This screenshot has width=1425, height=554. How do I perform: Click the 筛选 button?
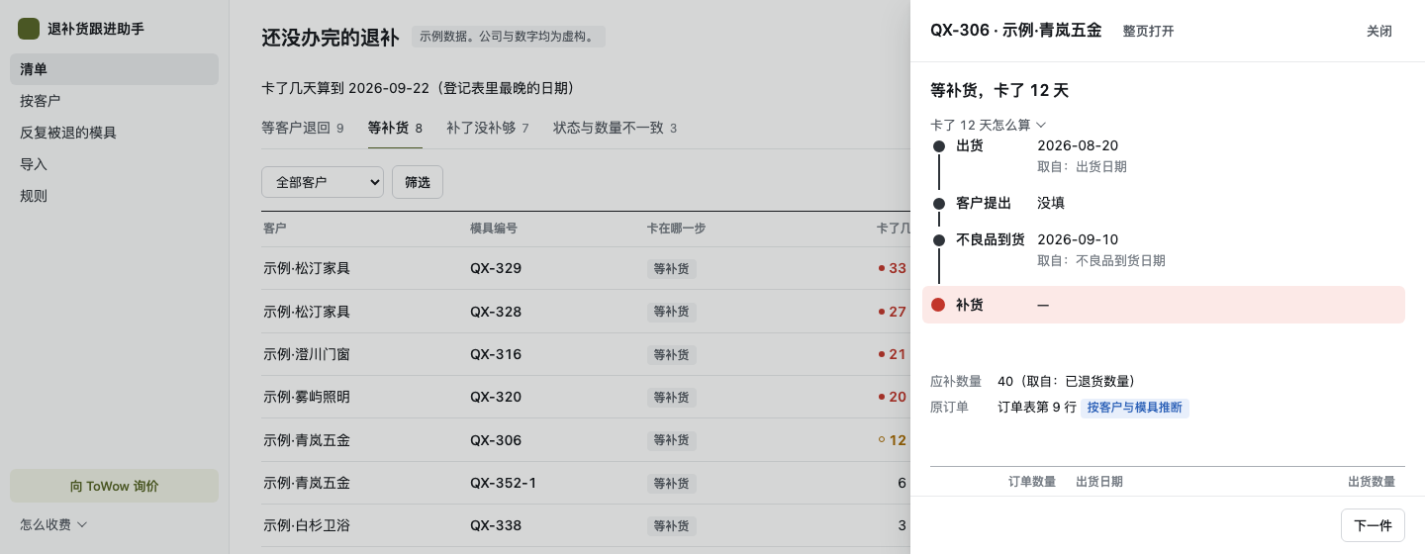tap(418, 182)
